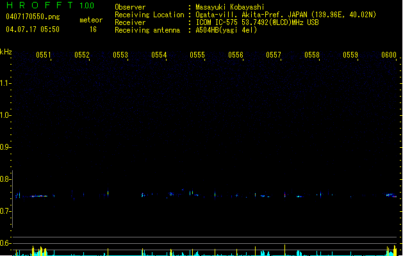Click the meteor count value 16
403x256 pixels.
(93, 29)
